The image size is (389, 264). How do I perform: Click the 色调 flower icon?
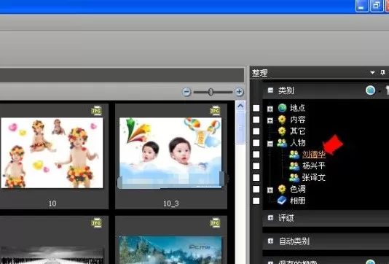pyautogui.click(x=282, y=189)
